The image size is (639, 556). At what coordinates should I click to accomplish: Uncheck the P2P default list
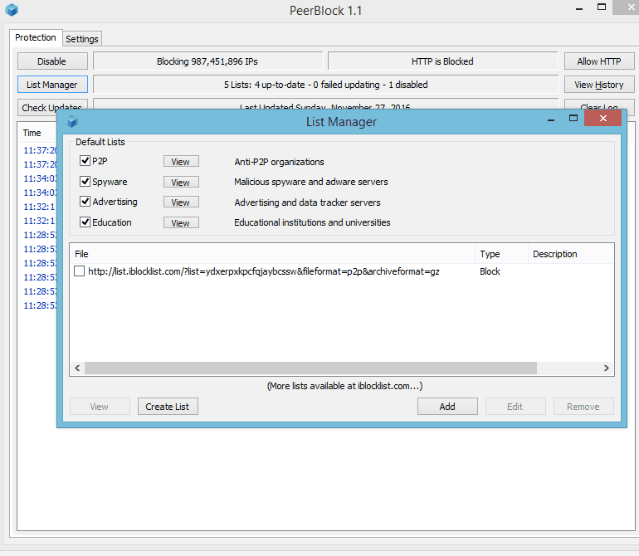85,161
